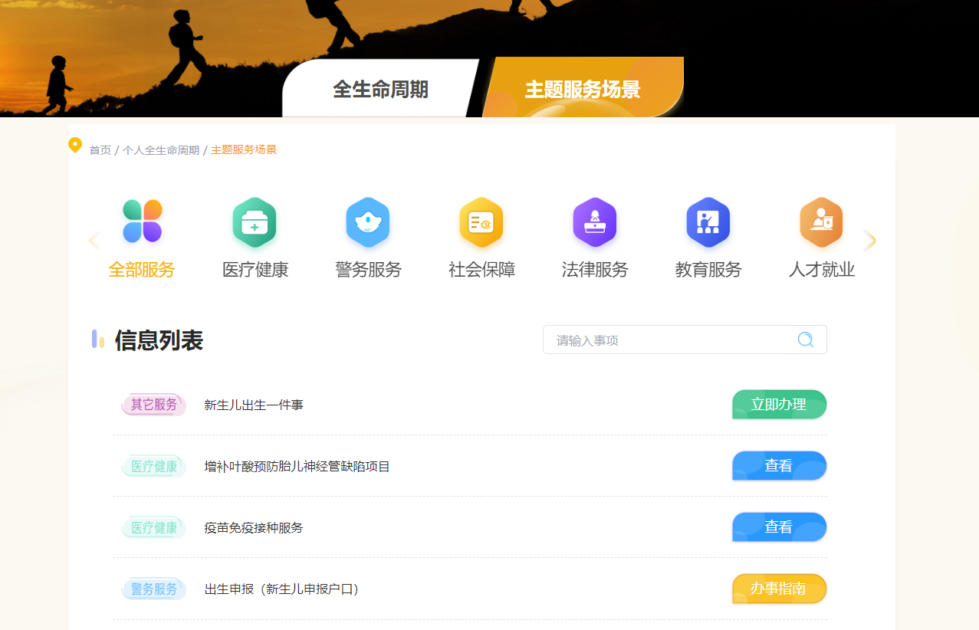This screenshot has height=630, width=979.
Task: Click the 人才就业 orange icon
Action: (x=821, y=222)
